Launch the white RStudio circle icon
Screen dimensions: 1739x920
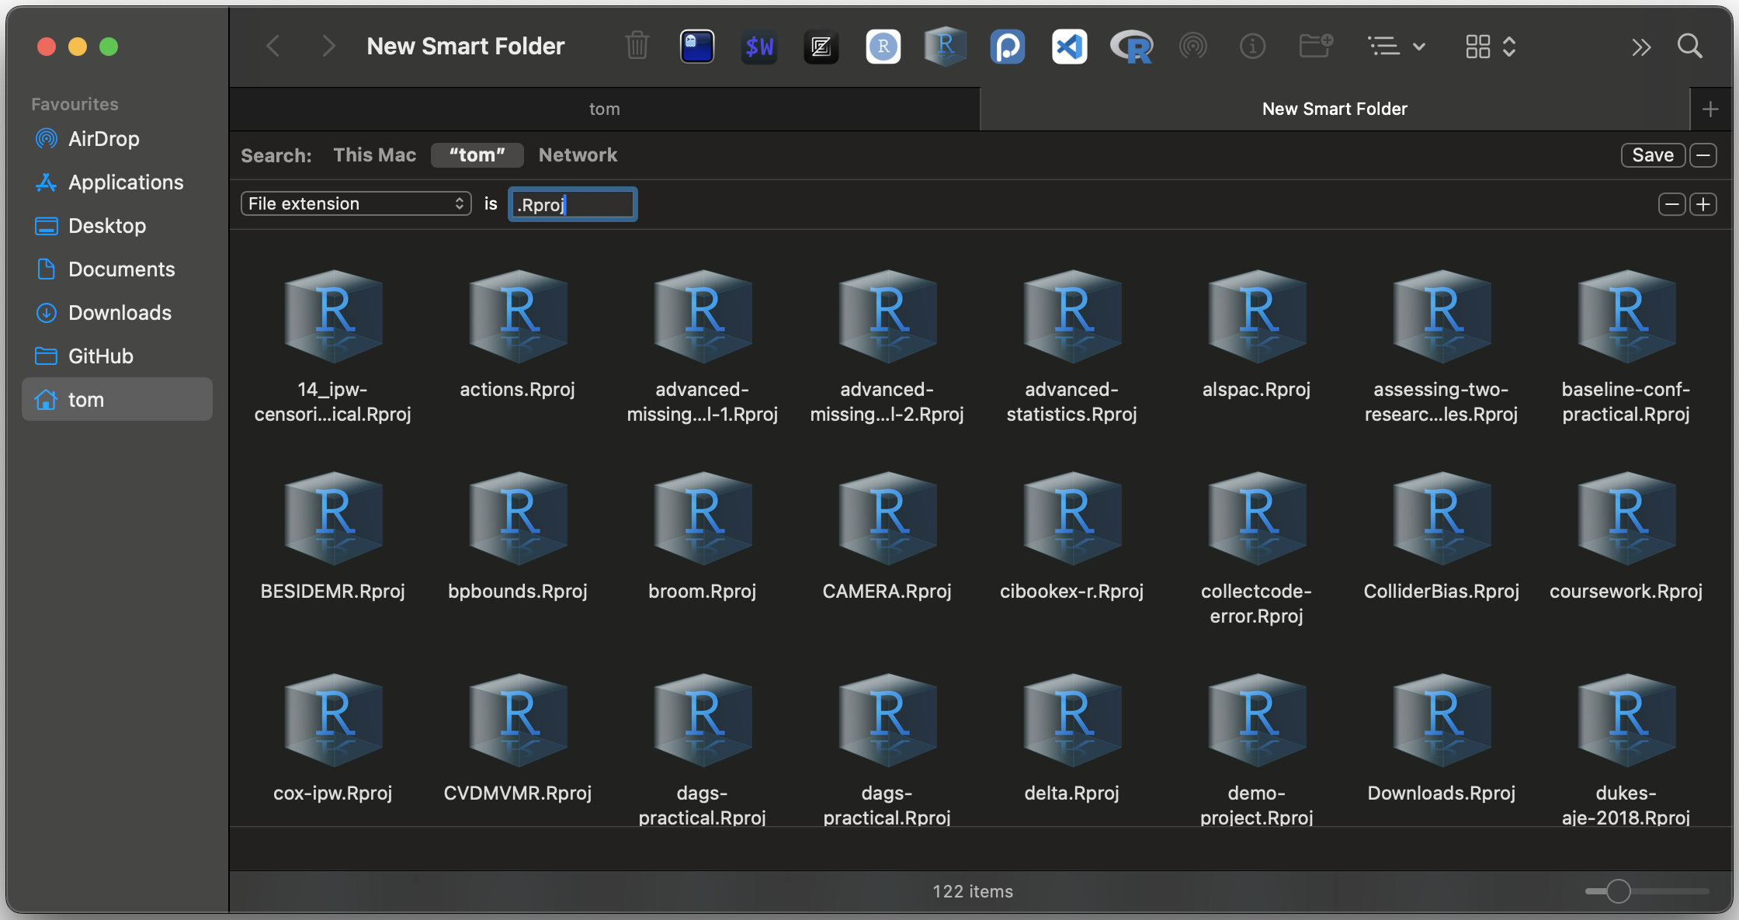(883, 47)
